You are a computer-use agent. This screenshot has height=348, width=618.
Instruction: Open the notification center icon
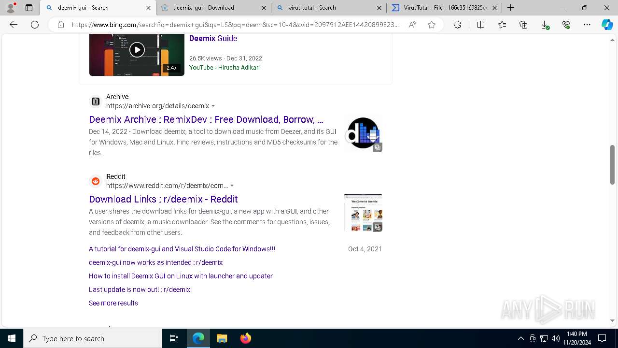point(602,338)
